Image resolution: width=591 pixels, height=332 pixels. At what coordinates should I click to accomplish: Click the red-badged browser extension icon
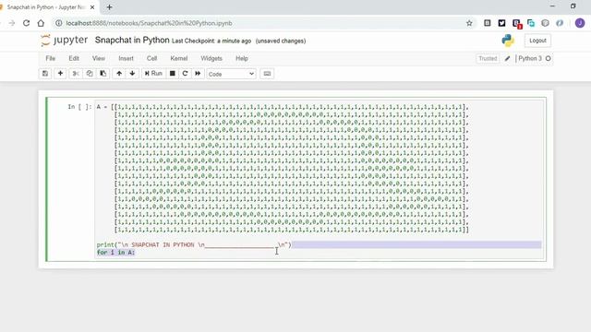tap(516, 24)
